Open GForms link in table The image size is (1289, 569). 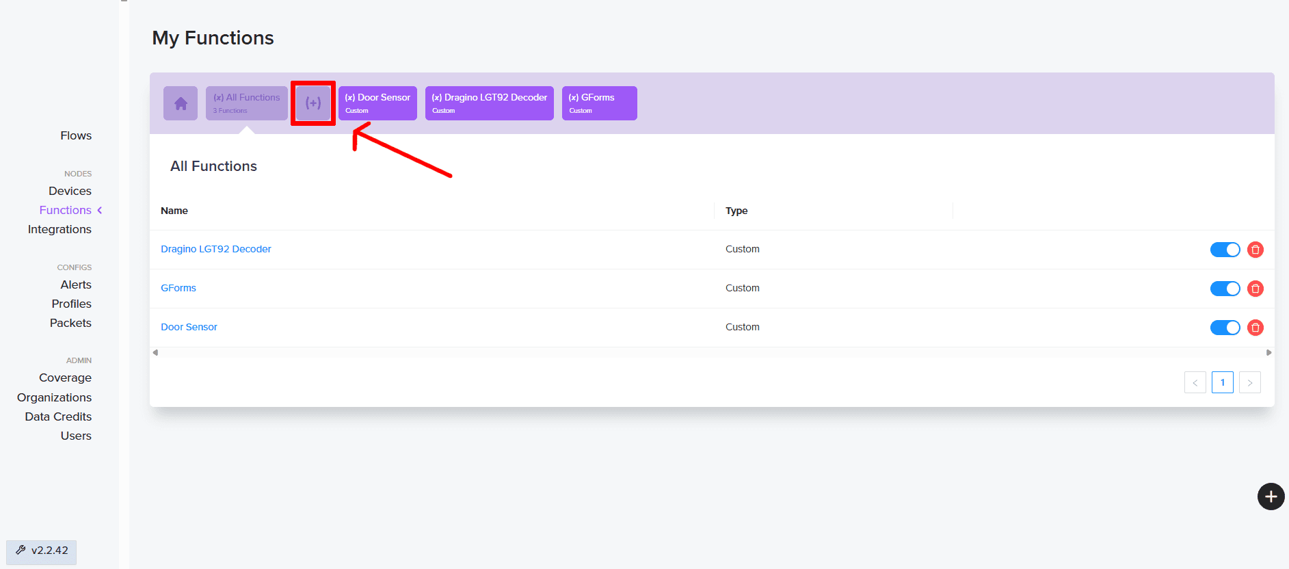[178, 288]
